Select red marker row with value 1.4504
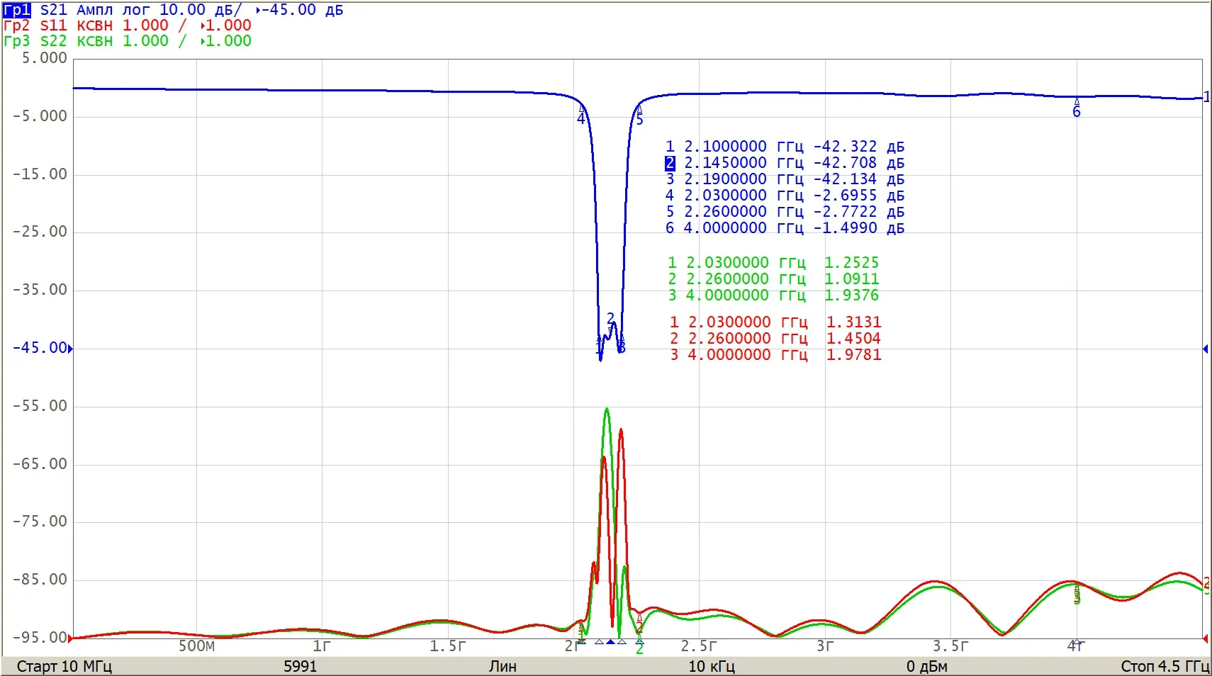The width and height of the screenshot is (1212, 676). click(x=775, y=339)
